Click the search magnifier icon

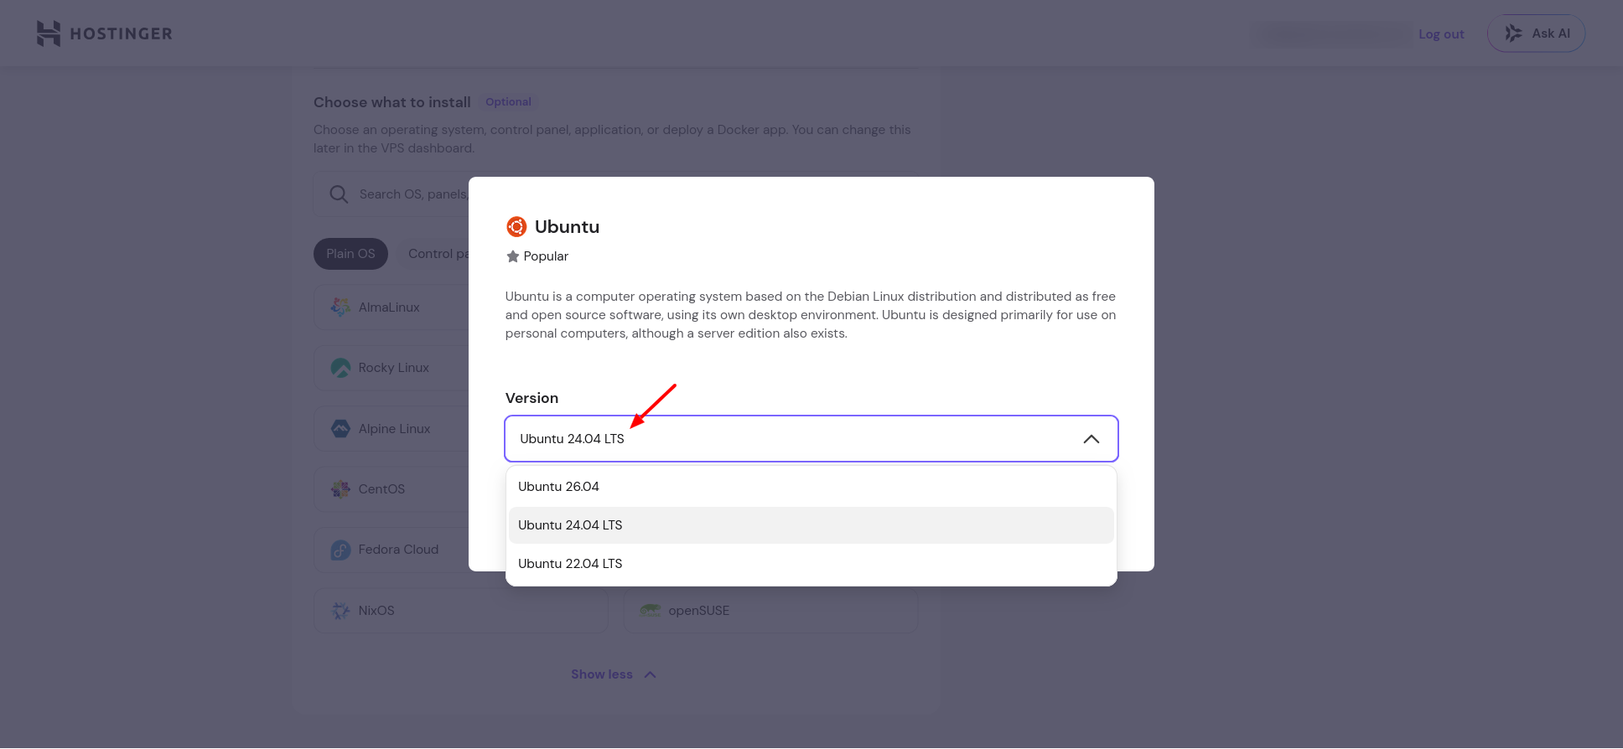click(339, 194)
